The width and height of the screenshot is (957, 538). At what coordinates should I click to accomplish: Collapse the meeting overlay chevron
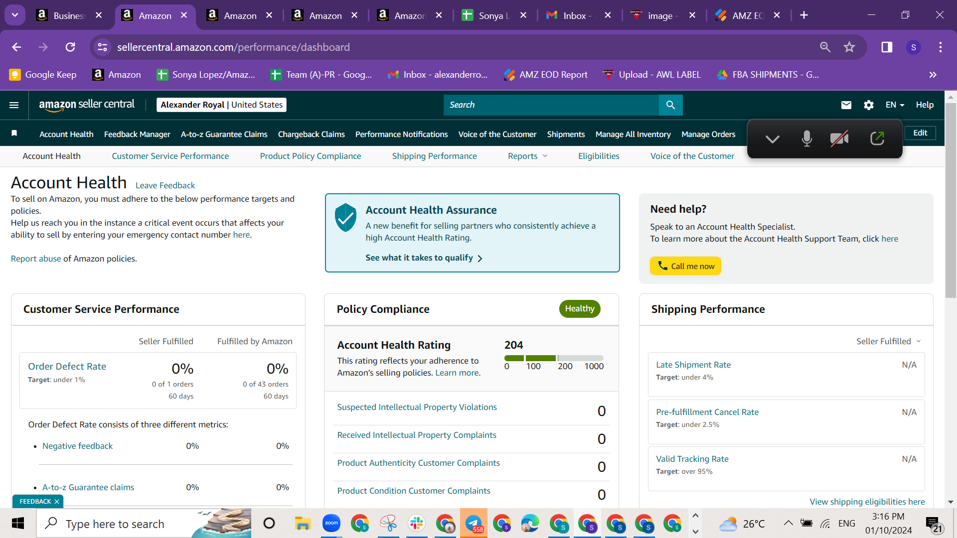pyautogui.click(x=773, y=139)
